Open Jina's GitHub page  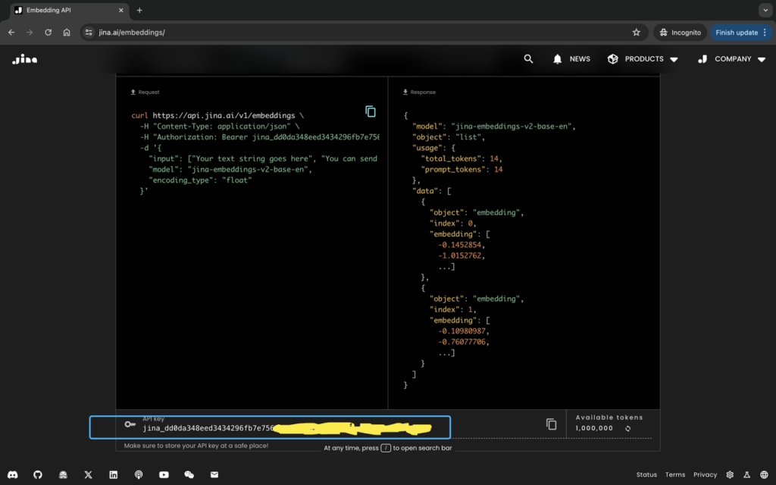[36, 474]
